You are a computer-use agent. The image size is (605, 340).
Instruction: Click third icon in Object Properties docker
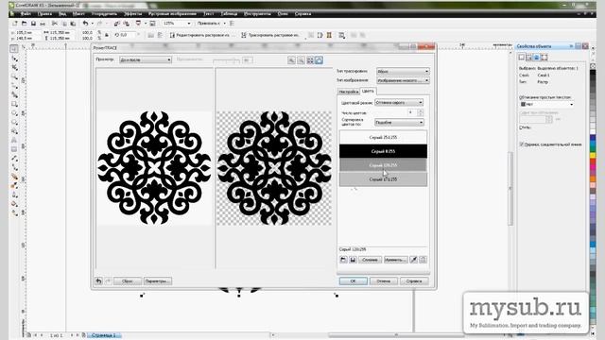[x=536, y=57]
